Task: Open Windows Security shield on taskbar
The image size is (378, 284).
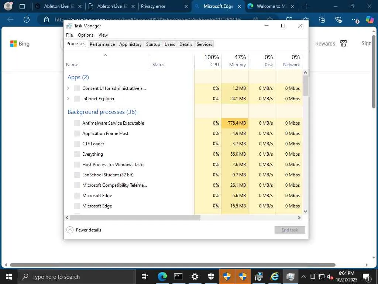Action: (x=211, y=277)
